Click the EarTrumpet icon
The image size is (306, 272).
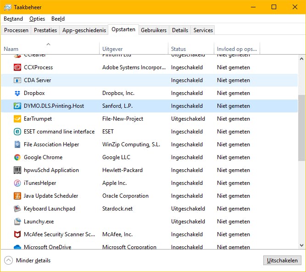[17, 119]
